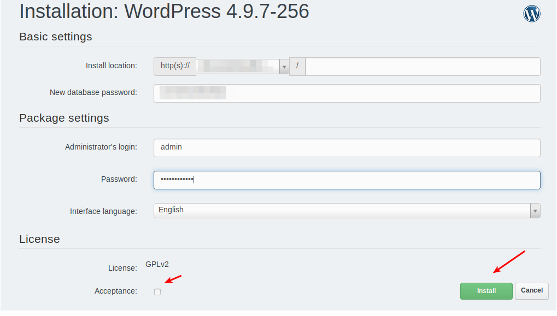Cancel the WordPress installation
The width and height of the screenshot is (557, 316).
pyautogui.click(x=532, y=290)
